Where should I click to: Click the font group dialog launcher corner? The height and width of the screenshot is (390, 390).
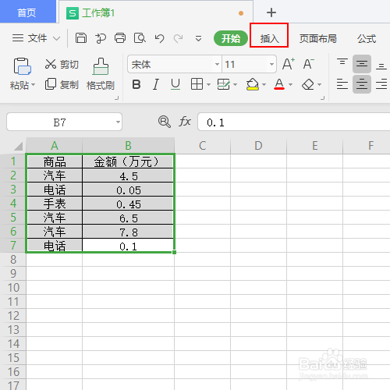pos(322,97)
